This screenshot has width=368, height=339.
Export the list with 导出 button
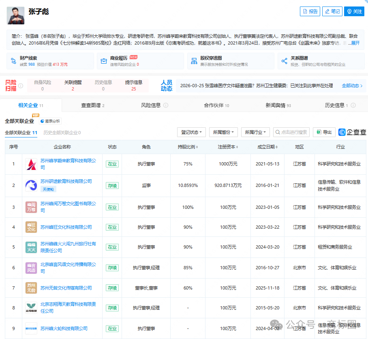click(324, 132)
